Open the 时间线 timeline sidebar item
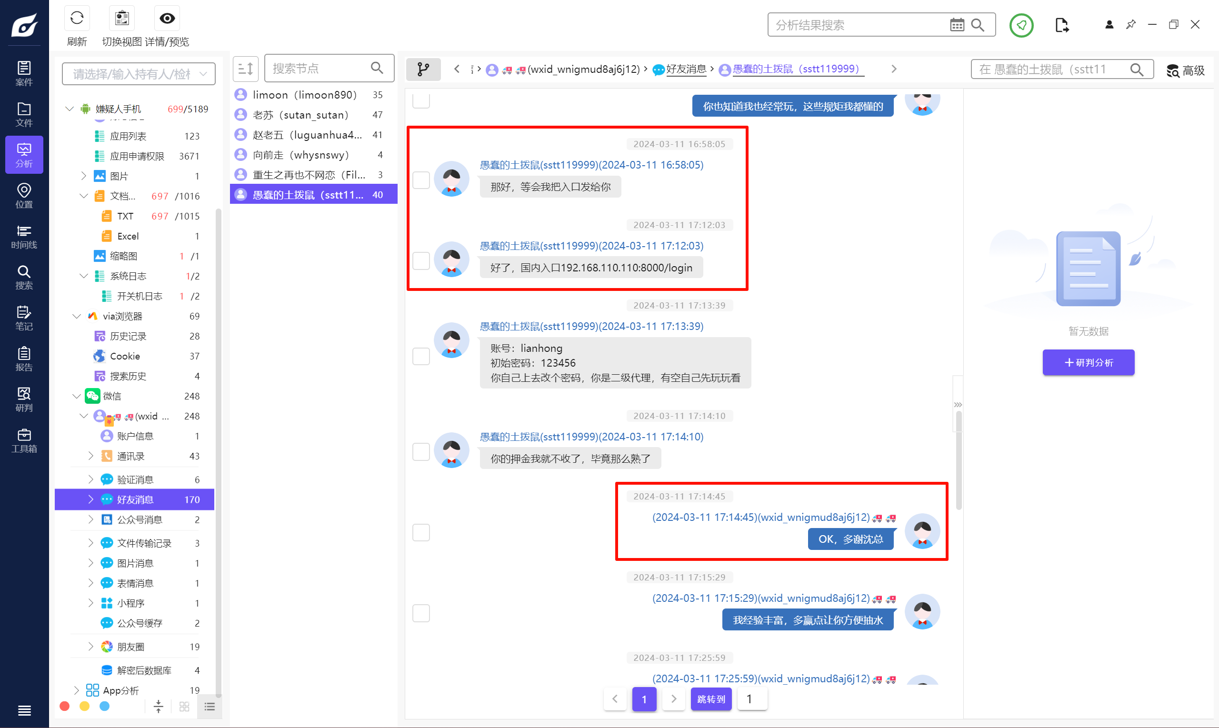The width and height of the screenshot is (1219, 728). click(x=24, y=237)
